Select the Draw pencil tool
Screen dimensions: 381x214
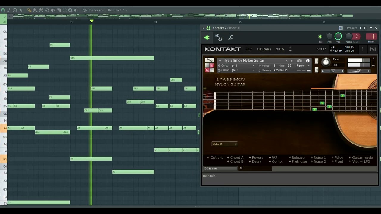(x=29, y=10)
